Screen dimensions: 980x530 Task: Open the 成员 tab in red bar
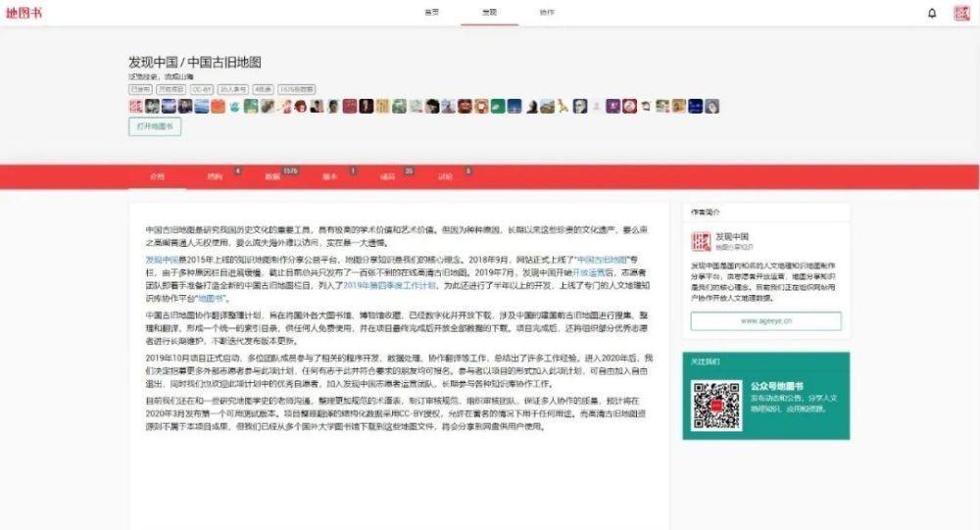(387, 177)
